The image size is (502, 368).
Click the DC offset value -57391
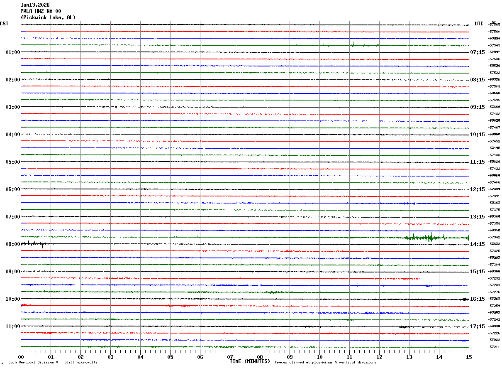pos(494,196)
